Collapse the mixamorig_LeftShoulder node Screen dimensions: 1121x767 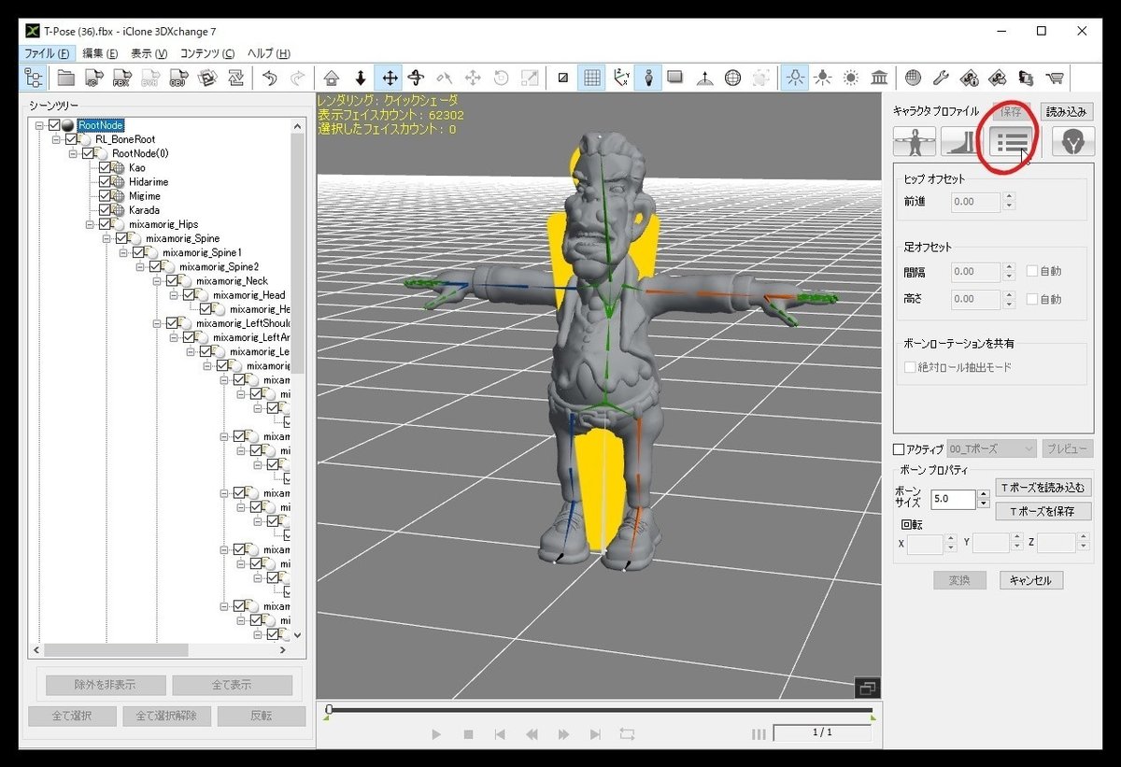[x=158, y=323]
